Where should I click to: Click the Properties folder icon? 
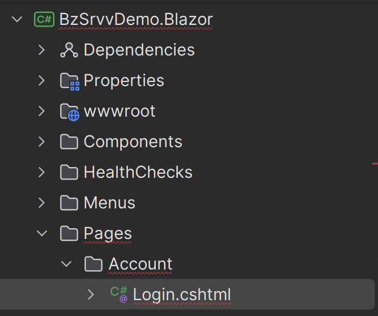point(69,81)
